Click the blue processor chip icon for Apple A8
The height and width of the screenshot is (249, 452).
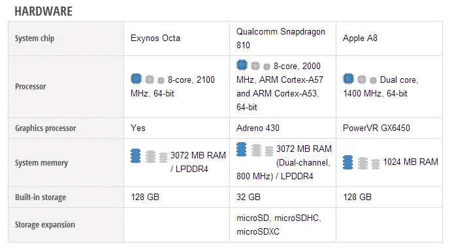(348, 78)
